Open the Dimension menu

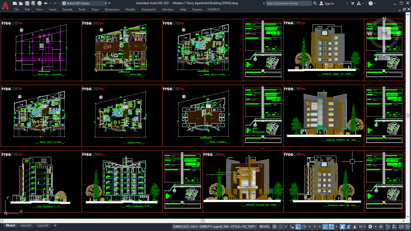112,9
